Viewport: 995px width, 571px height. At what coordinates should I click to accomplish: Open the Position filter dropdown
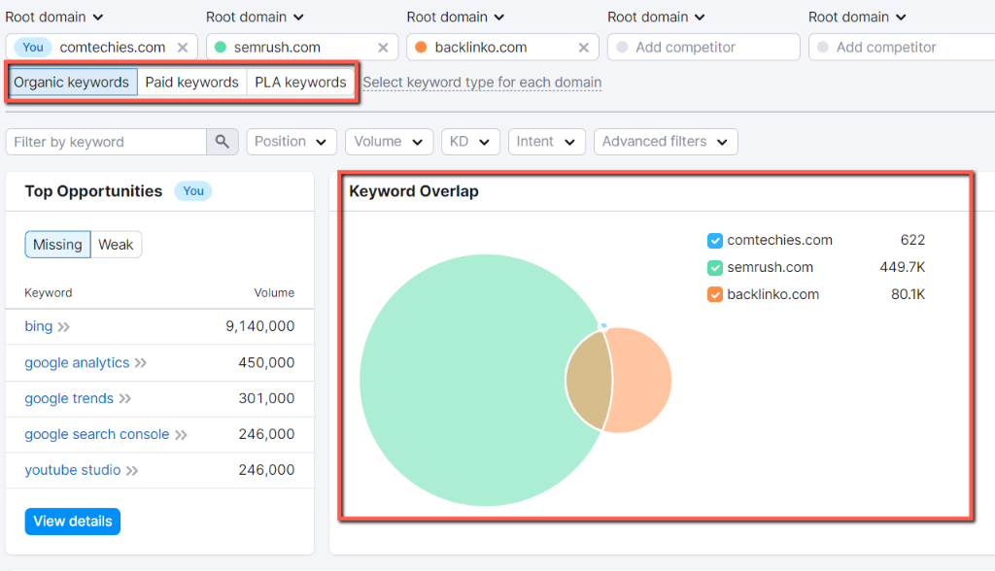[x=291, y=141]
